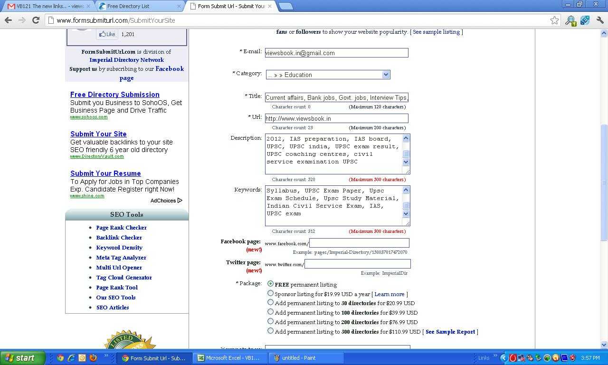Click Description box scroll up arrow

tap(406, 138)
